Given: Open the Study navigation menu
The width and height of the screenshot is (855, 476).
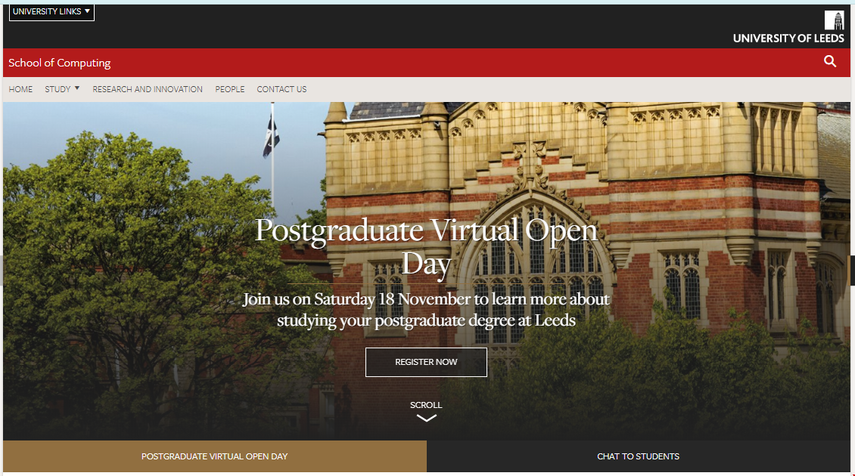Looking at the screenshot, I should [x=58, y=89].
